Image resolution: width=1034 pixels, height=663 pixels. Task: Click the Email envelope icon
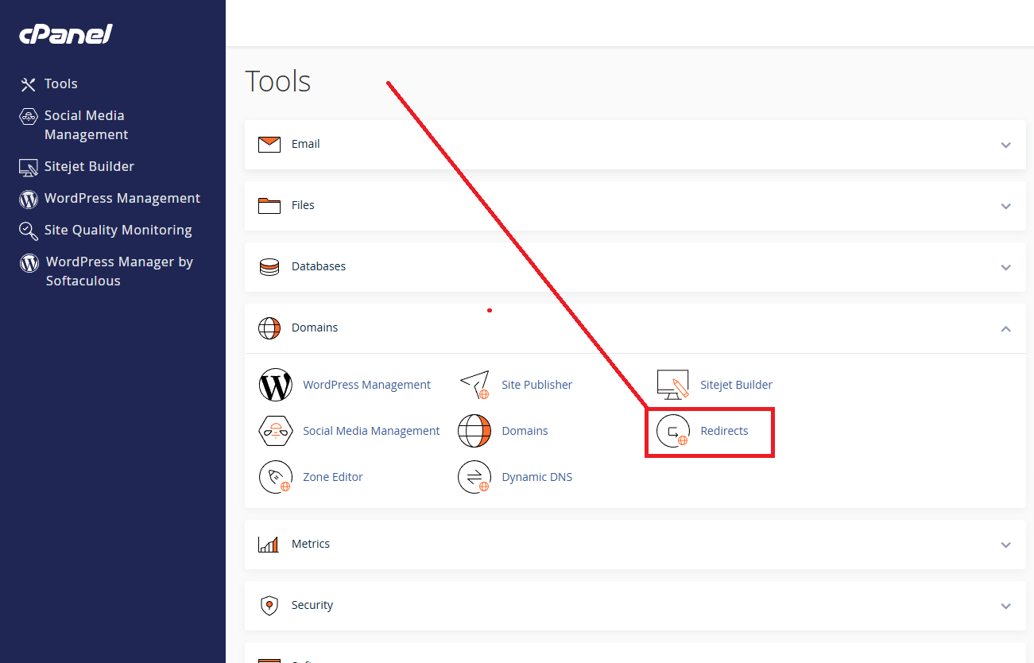pos(269,145)
